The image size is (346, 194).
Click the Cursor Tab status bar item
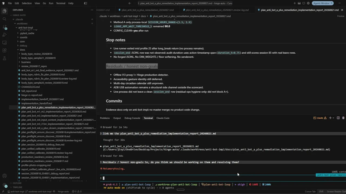[310, 192]
